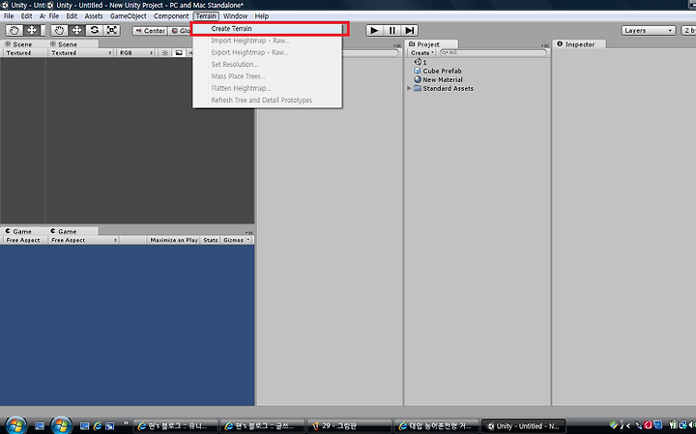Switch to the Project tab
Viewport: 696px width, 434px height.
[x=430, y=44]
